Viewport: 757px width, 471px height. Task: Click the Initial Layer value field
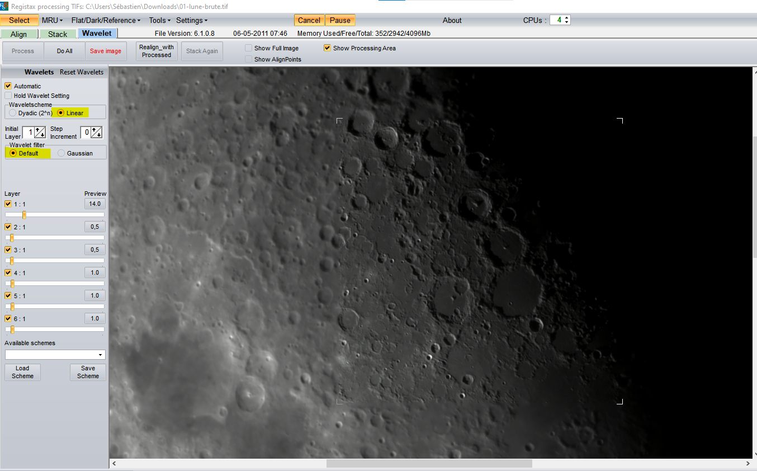(x=28, y=133)
